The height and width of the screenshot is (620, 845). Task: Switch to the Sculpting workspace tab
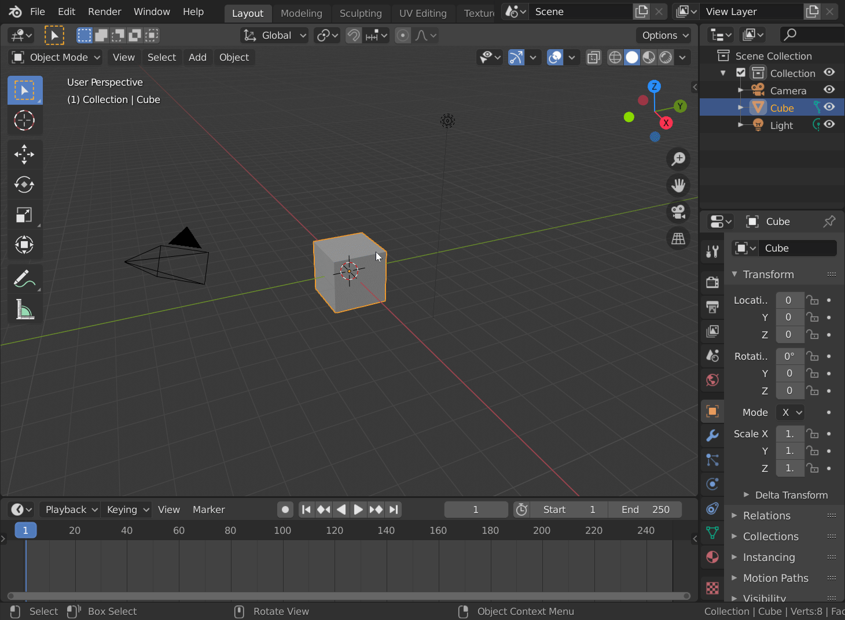pos(361,13)
